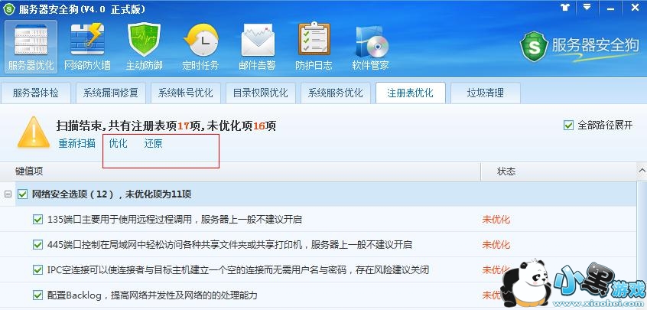Uncheck the 配置Backlog item checkbox
647x310 pixels.
(x=37, y=295)
